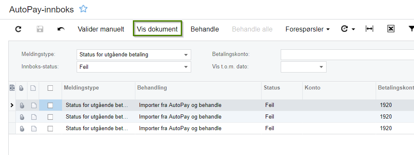Open the filter funnel icon
414x155 pixels.
(411, 29)
